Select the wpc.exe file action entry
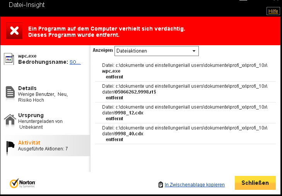This screenshot has width=282, height=196. tap(185, 71)
